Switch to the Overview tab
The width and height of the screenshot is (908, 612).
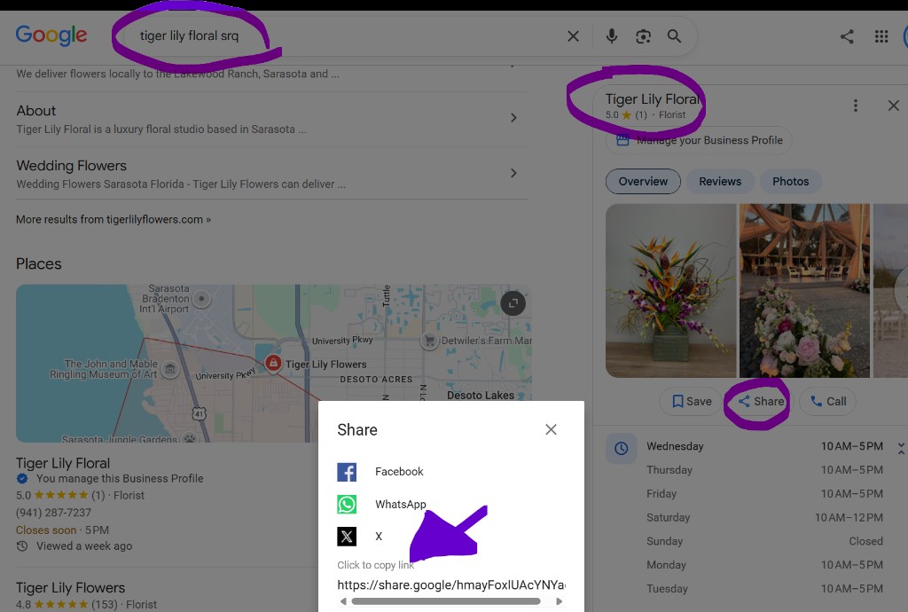[643, 181]
